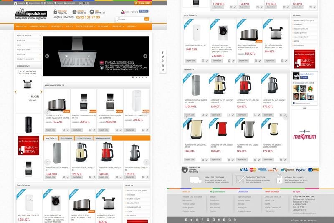Switch to the KAMPANYALILAR tab
The image size is (334, 223).
103,139
